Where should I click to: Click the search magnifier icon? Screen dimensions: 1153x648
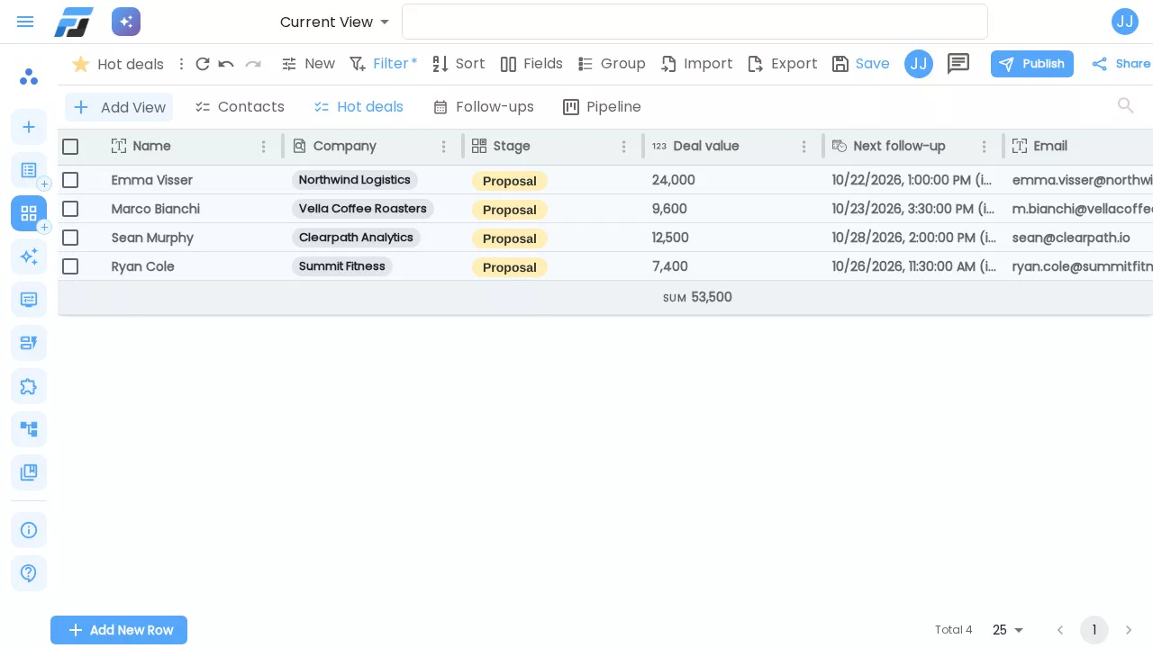pos(1126,106)
